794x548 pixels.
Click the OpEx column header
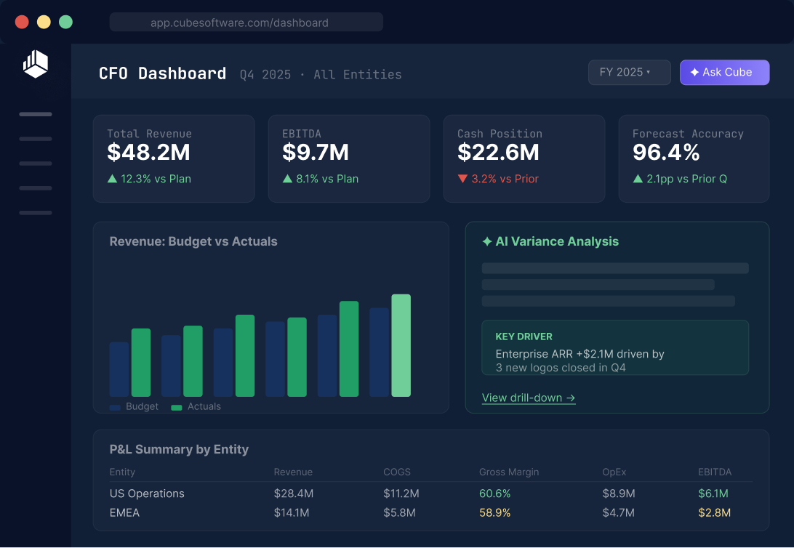[614, 472]
